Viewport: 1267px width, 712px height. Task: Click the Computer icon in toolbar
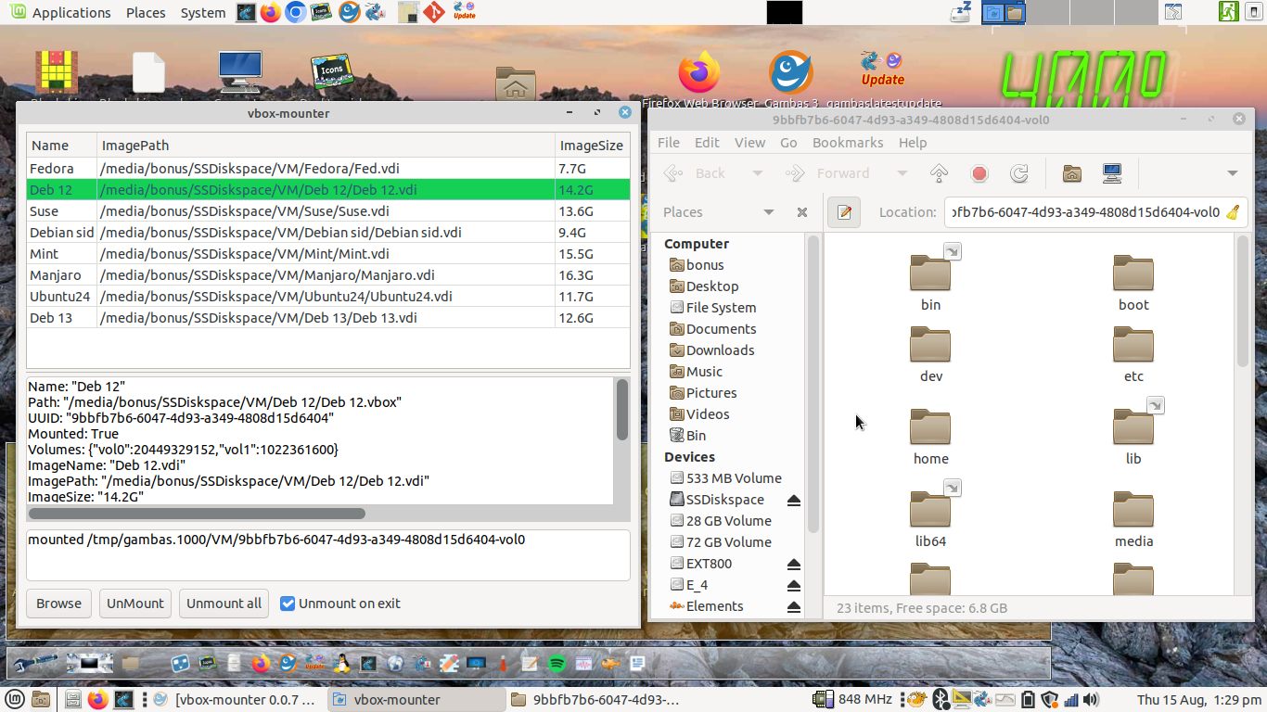click(1112, 173)
